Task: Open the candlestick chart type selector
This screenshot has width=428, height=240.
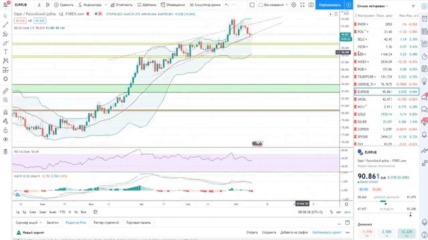Action: [x=47, y=5]
